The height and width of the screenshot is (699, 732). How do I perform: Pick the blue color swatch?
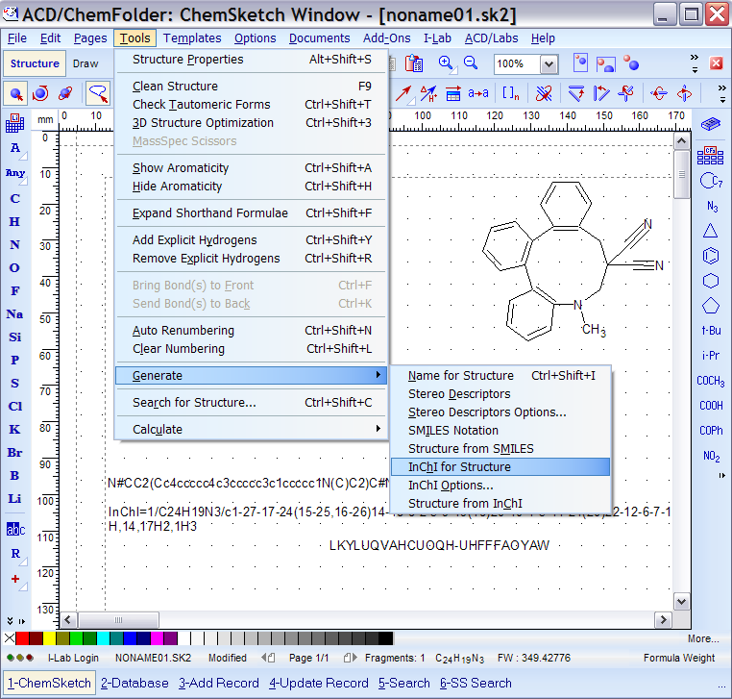pos(130,638)
